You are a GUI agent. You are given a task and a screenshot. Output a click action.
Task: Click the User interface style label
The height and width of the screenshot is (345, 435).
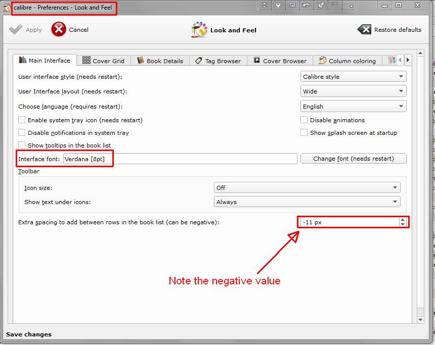(x=70, y=77)
